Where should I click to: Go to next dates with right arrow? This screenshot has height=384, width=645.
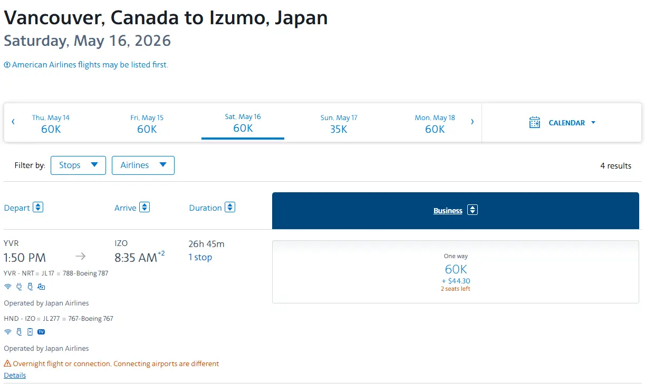(x=472, y=122)
